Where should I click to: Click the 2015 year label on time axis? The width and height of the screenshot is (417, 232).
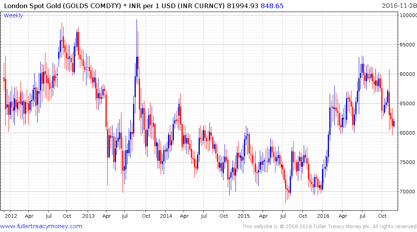(x=244, y=216)
